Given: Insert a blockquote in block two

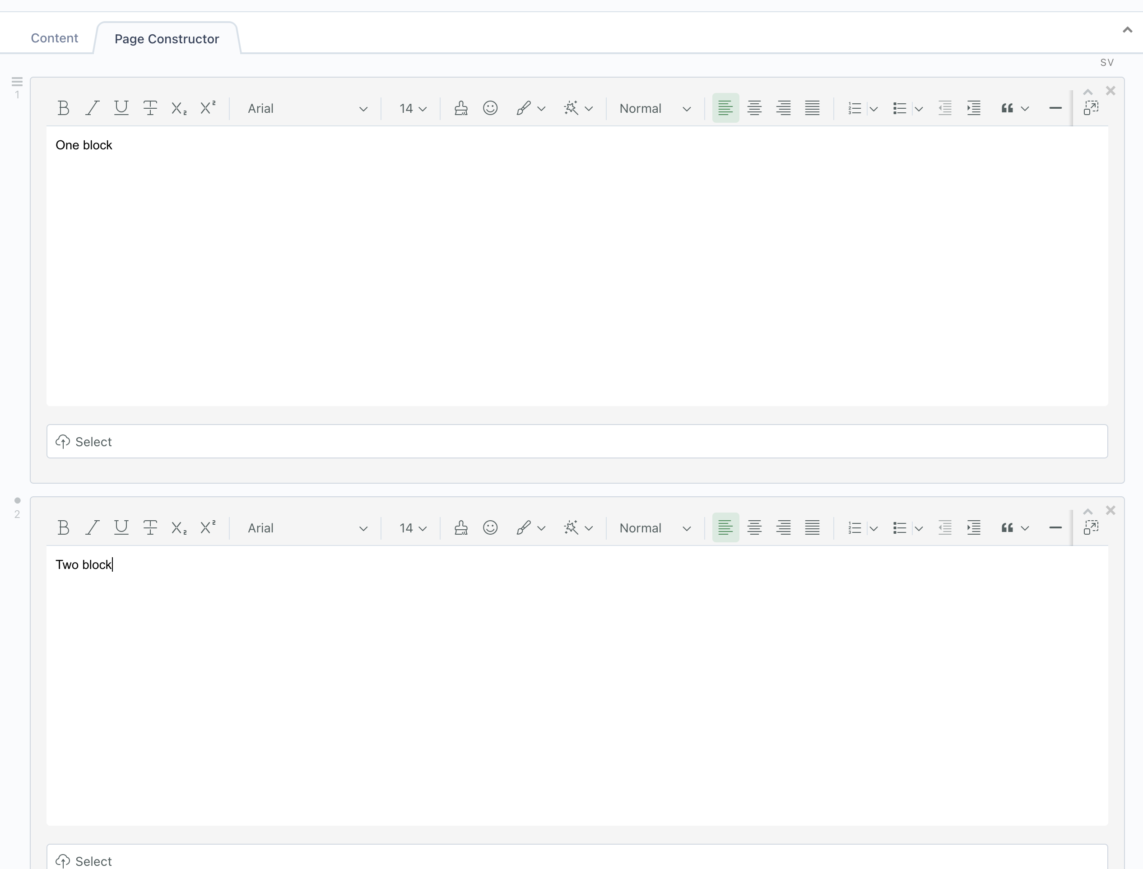Looking at the screenshot, I should pyautogui.click(x=1007, y=527).
